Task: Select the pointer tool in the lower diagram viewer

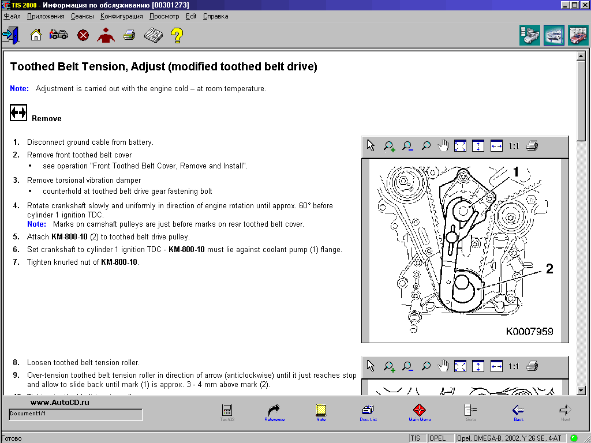Action: point(371,366)
